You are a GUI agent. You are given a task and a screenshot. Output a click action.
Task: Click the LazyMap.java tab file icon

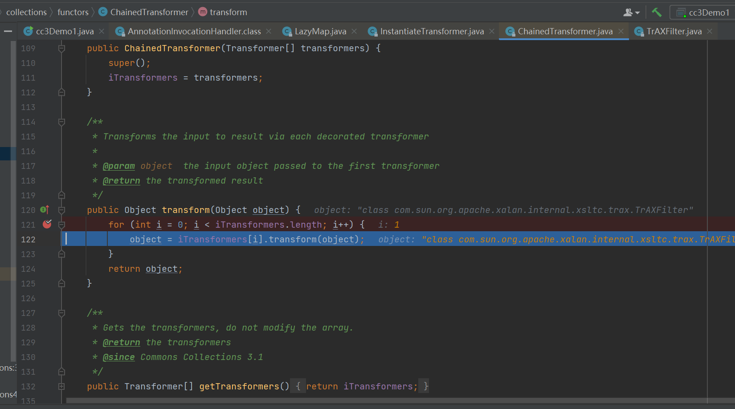[287, 31]
